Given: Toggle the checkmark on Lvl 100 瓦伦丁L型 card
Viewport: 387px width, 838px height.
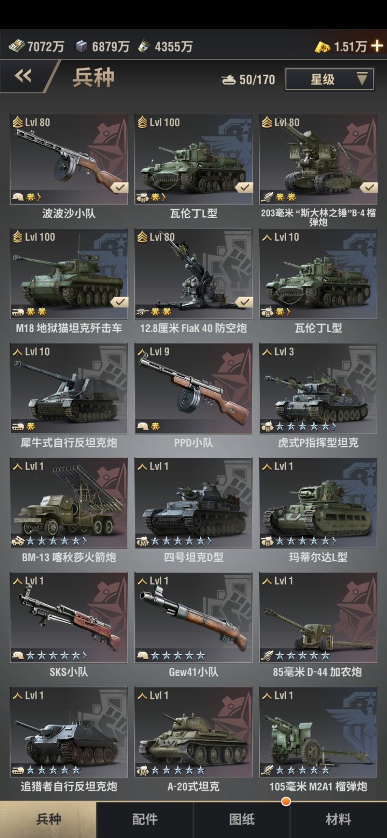Looking at the screenshot, I should coord(244,187).
